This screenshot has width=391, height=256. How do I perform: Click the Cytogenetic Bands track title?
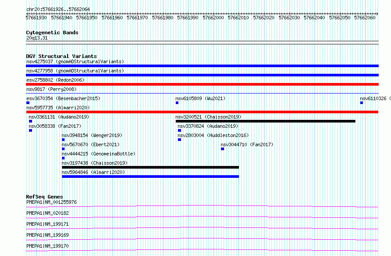click(x=52, y=32)
